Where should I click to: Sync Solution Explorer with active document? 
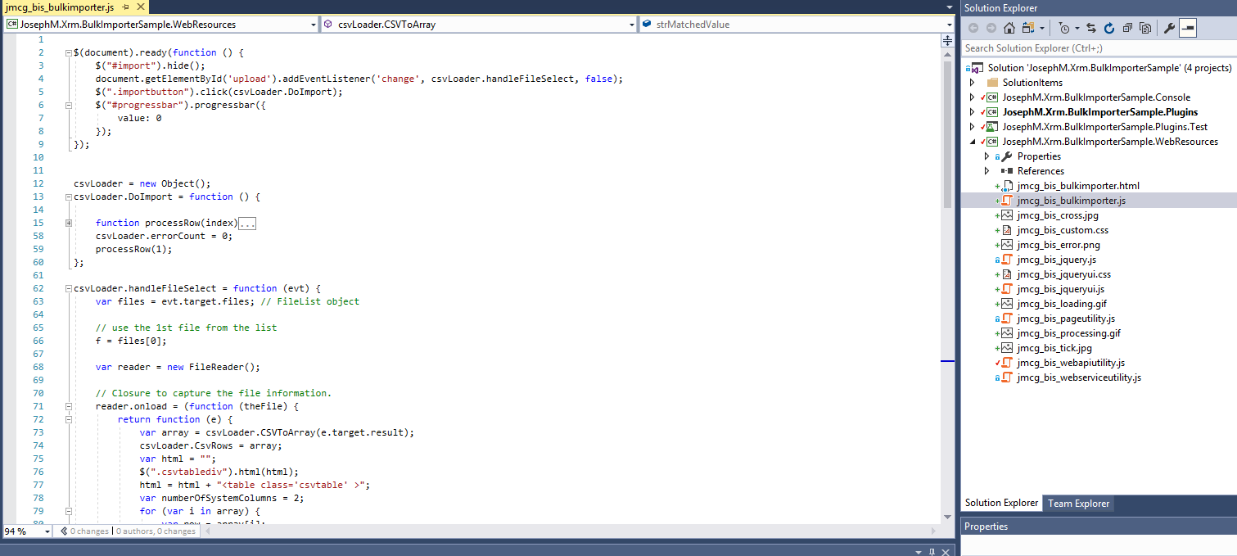tap(1091, 27)
